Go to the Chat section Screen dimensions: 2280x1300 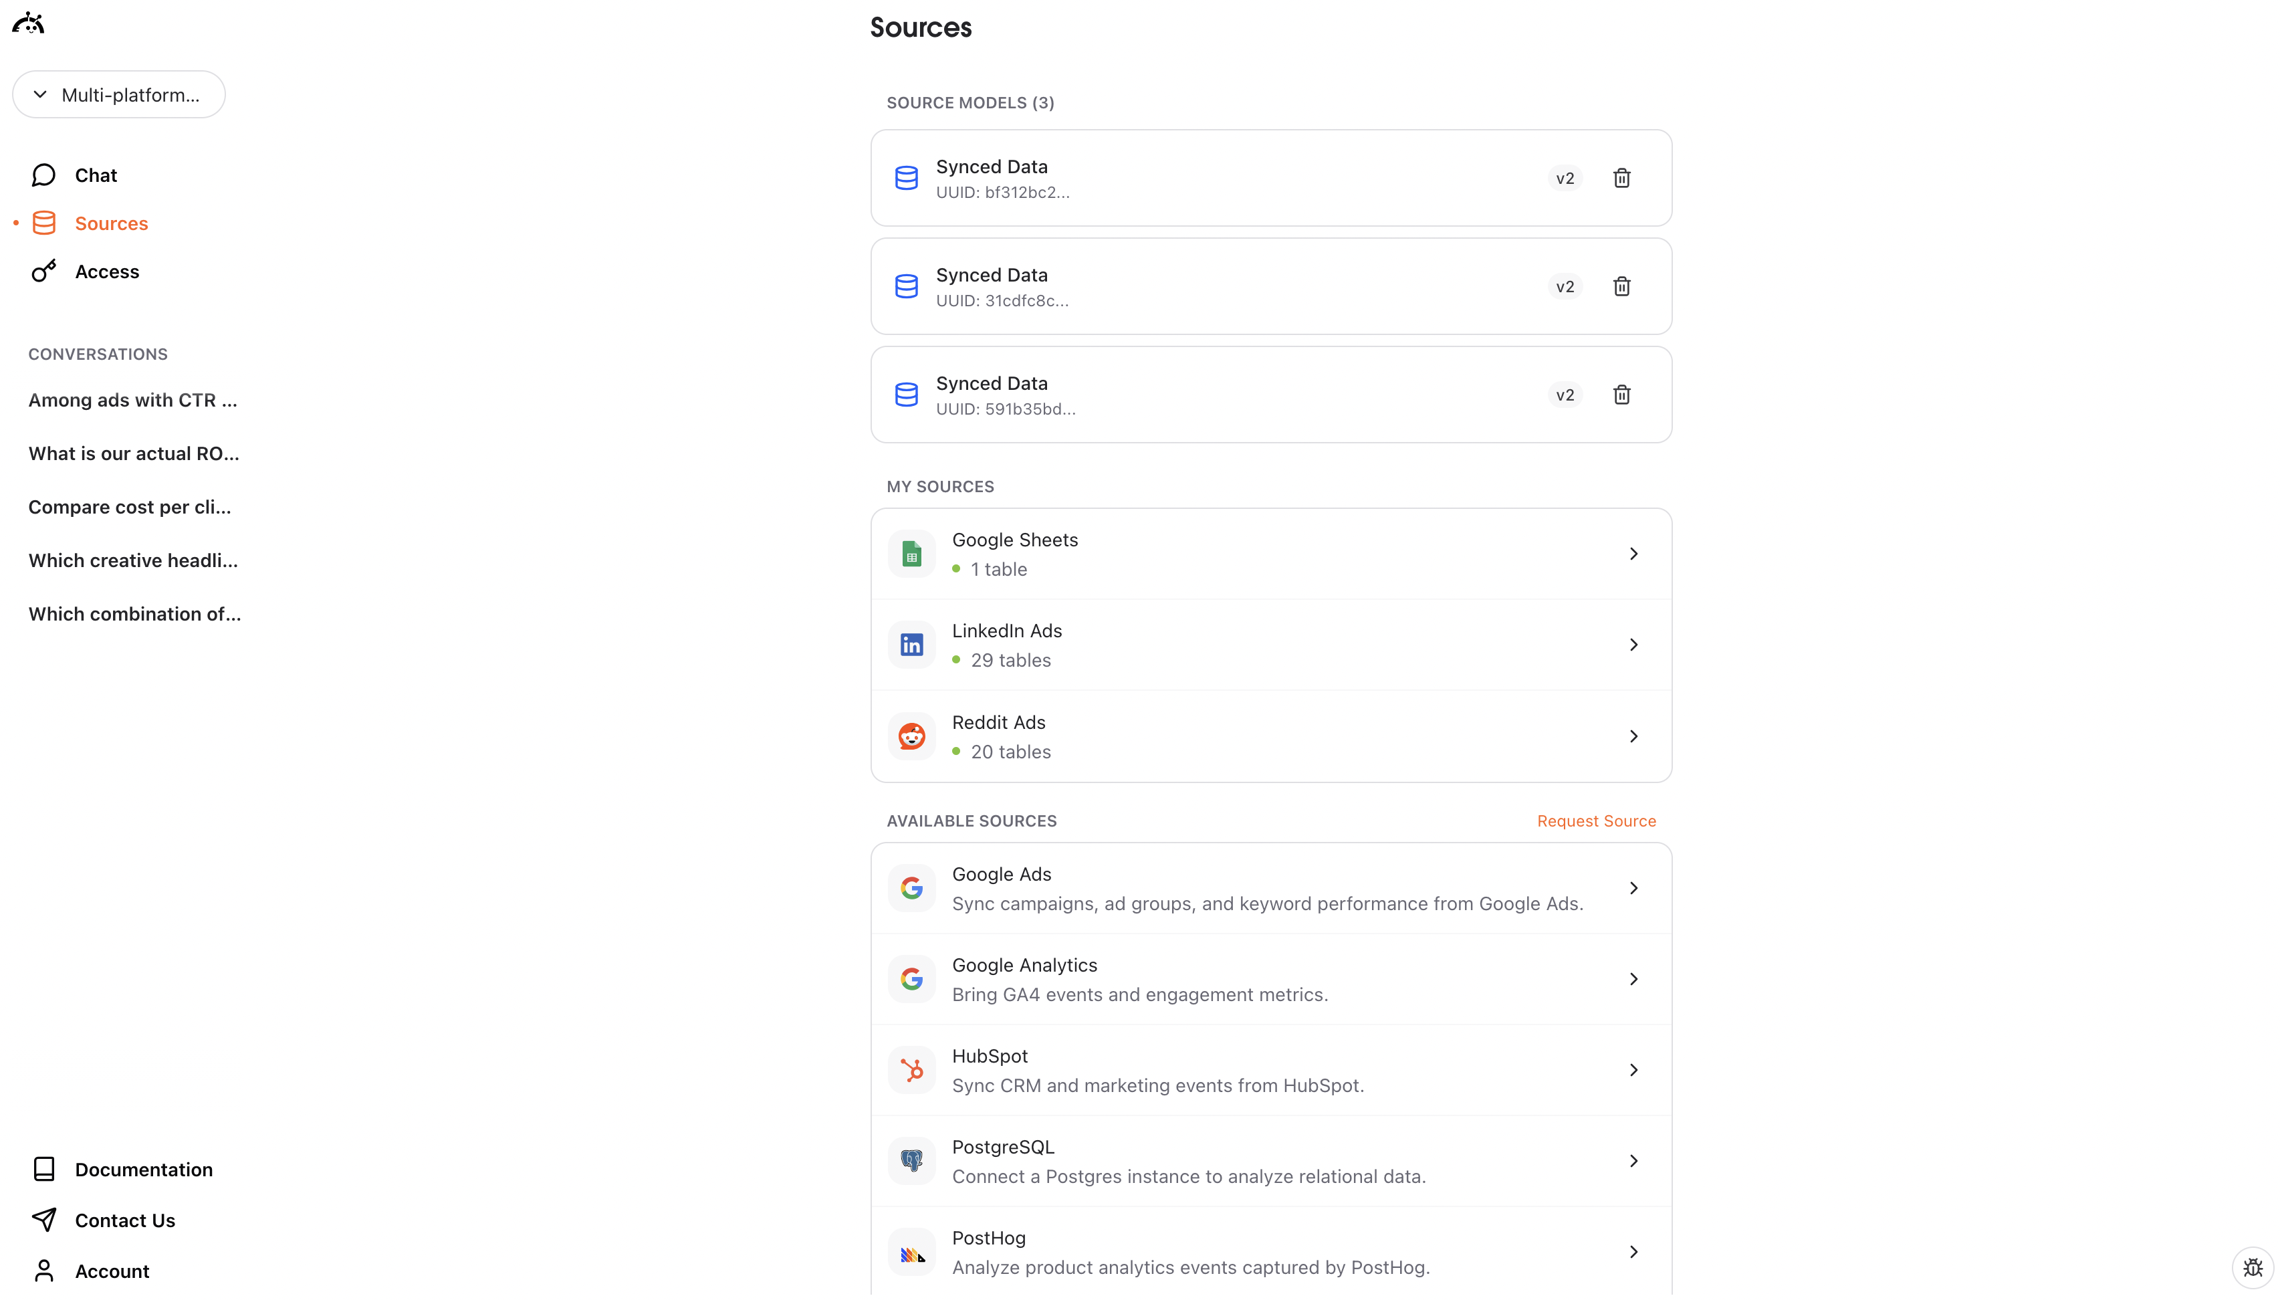[96, 175]
